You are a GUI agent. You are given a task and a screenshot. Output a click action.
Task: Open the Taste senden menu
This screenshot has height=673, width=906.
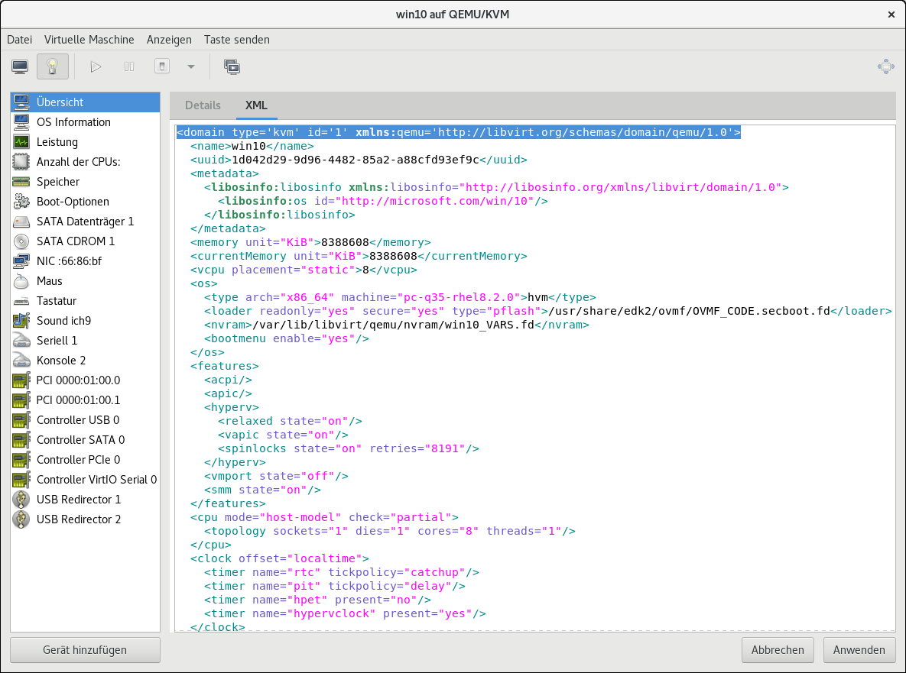click(237, 39)
